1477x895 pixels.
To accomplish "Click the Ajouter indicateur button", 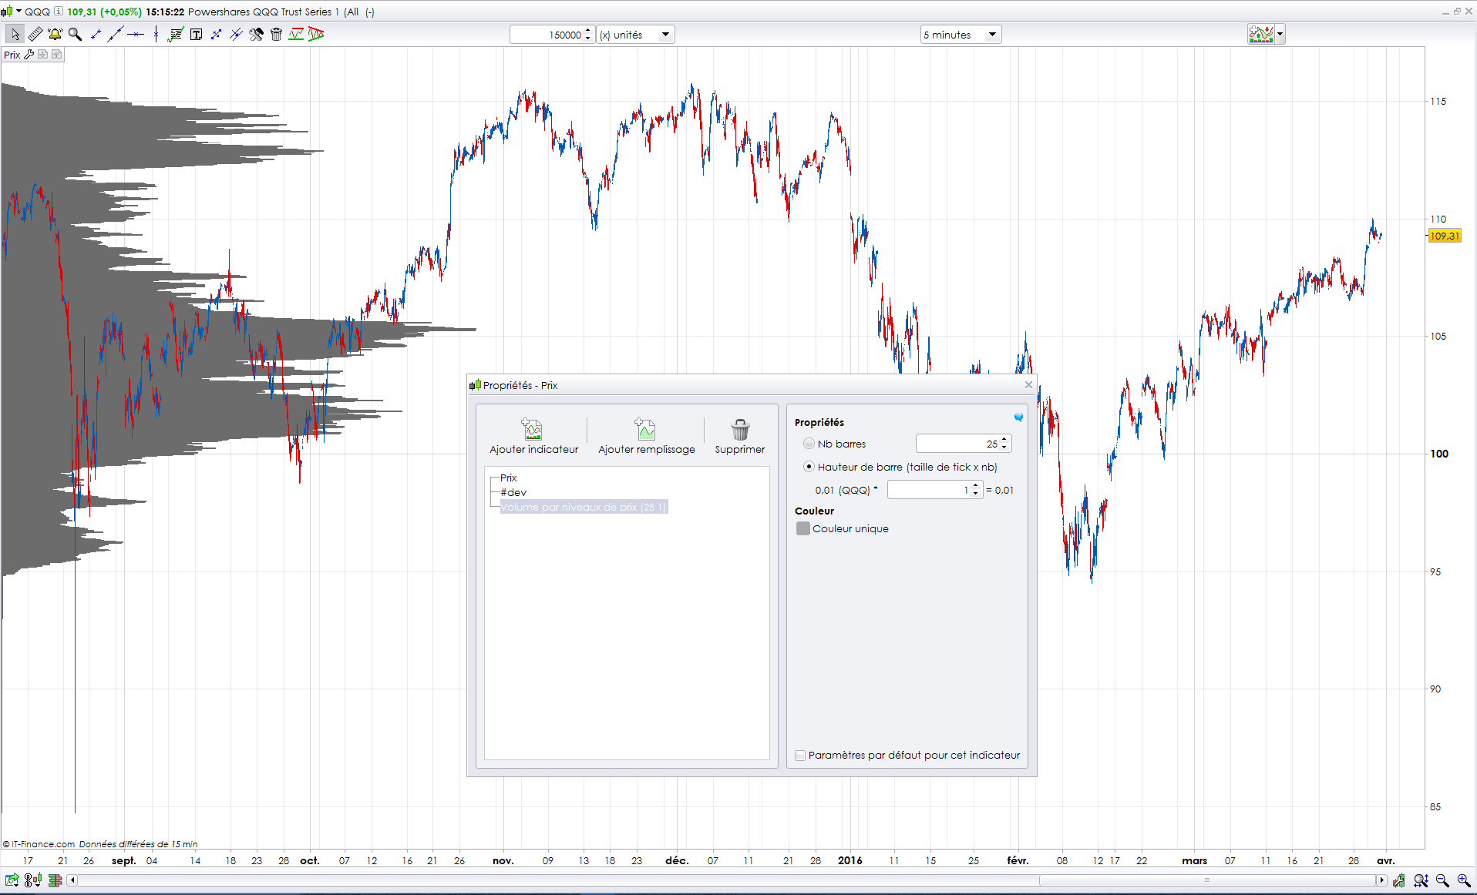I will pos(533,436).
